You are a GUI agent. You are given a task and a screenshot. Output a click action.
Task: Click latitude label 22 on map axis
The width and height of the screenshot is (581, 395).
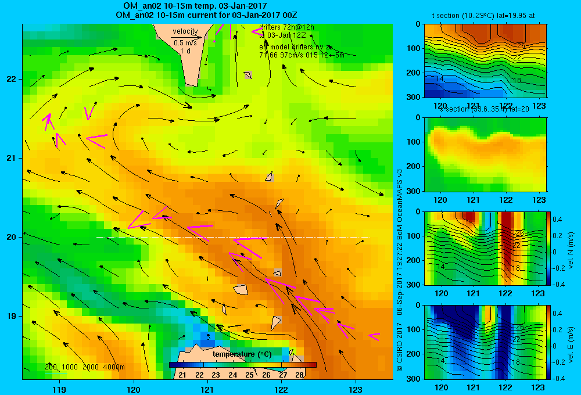[12, 79]
